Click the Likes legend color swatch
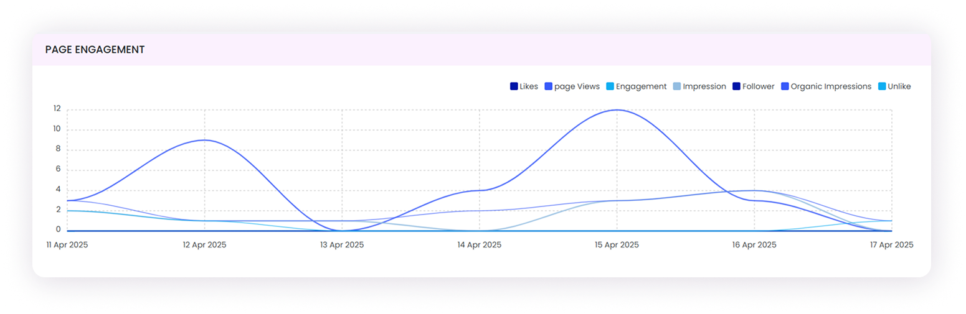This screenshot has height=314, width=966. click(x=514, y=86)
